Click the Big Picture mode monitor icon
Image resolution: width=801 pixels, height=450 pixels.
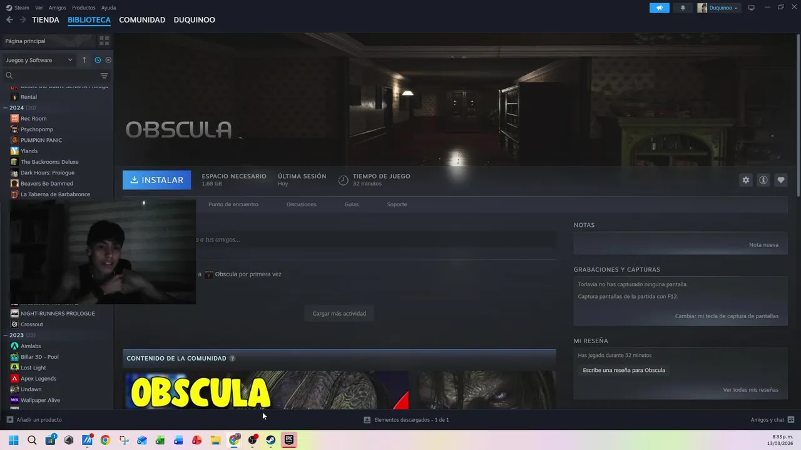coord(751,7)
